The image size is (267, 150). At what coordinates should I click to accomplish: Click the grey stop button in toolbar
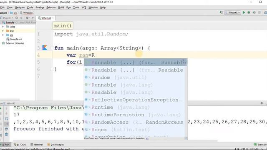(259, 12)
